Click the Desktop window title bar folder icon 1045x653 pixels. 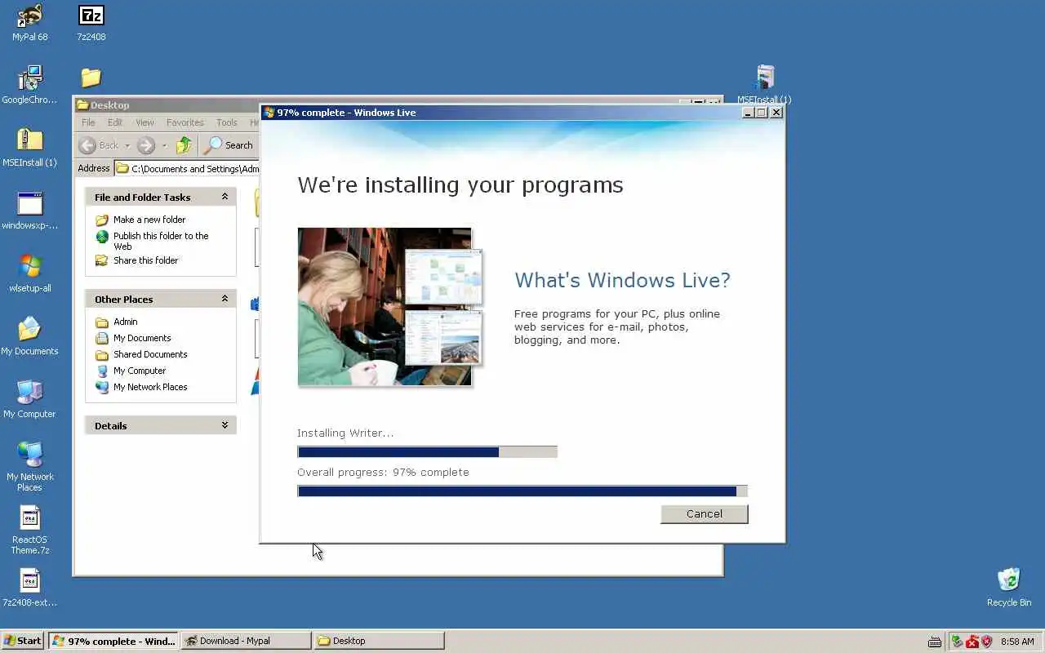[82, 104]
